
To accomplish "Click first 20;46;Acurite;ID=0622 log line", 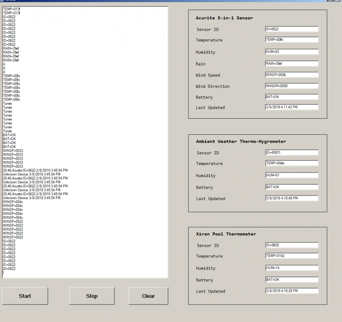I will (35, 170).
